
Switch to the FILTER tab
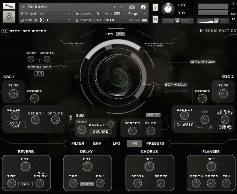[78, 143]
